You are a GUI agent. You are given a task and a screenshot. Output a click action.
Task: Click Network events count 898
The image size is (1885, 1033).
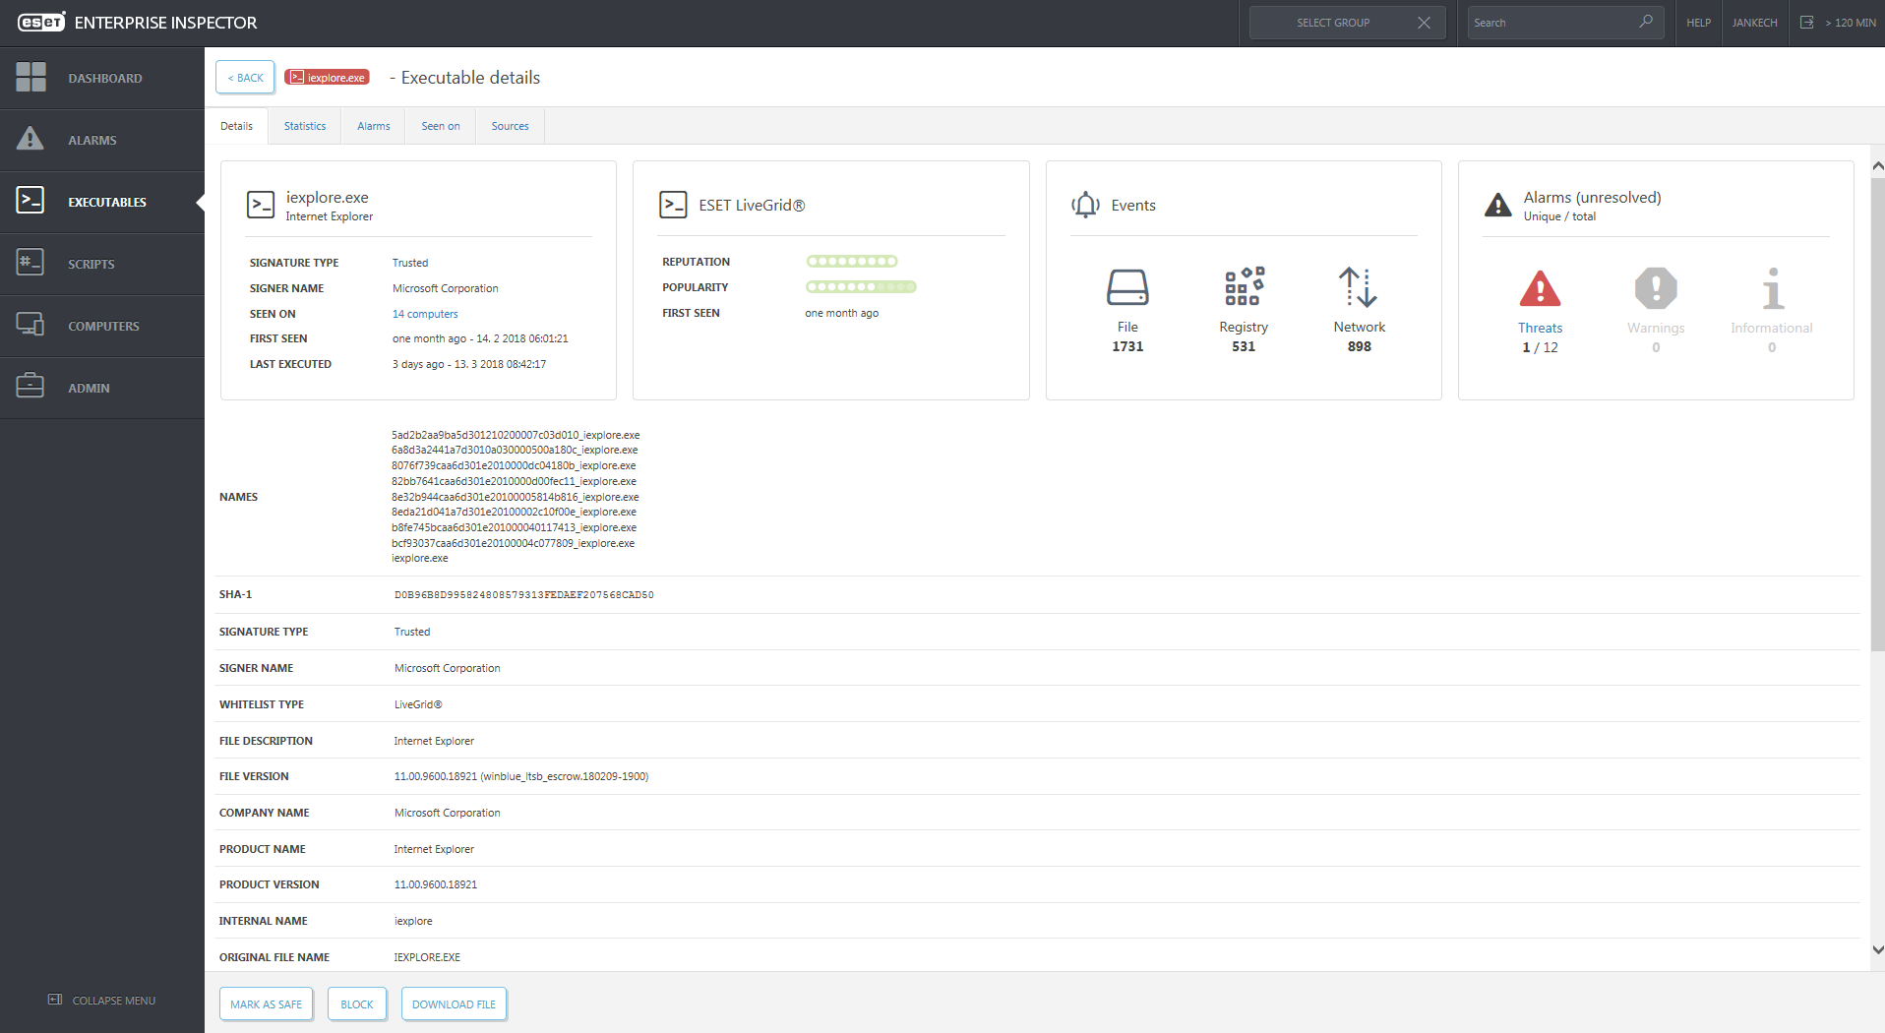point(1359,346)
